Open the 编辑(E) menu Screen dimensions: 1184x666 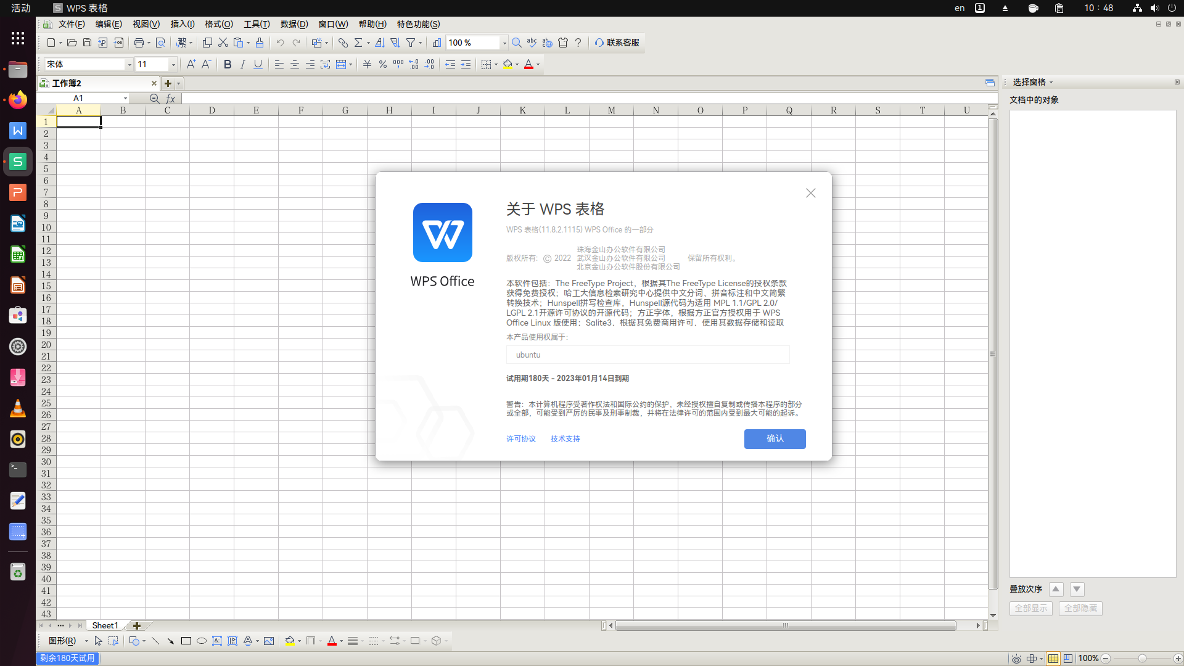coord(109,24)
